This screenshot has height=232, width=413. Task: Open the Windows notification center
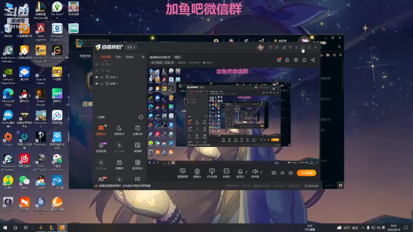[406, 227]
